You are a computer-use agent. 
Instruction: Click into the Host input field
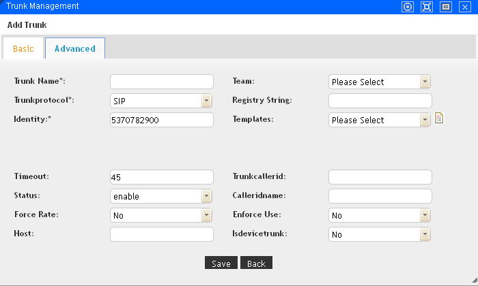[x=162, y=234]
